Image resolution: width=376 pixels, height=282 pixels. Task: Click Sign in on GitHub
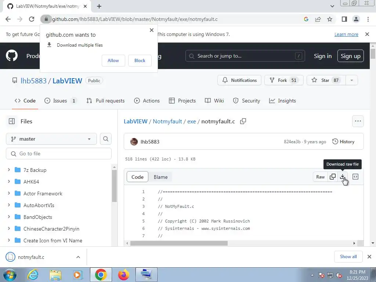pyautogui.click(x=323, y=56)
